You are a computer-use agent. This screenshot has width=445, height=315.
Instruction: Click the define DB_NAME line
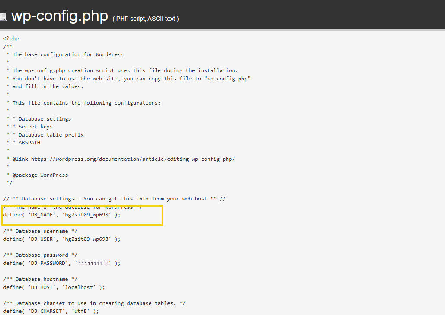pyautogui.click(x=62, y=215)
